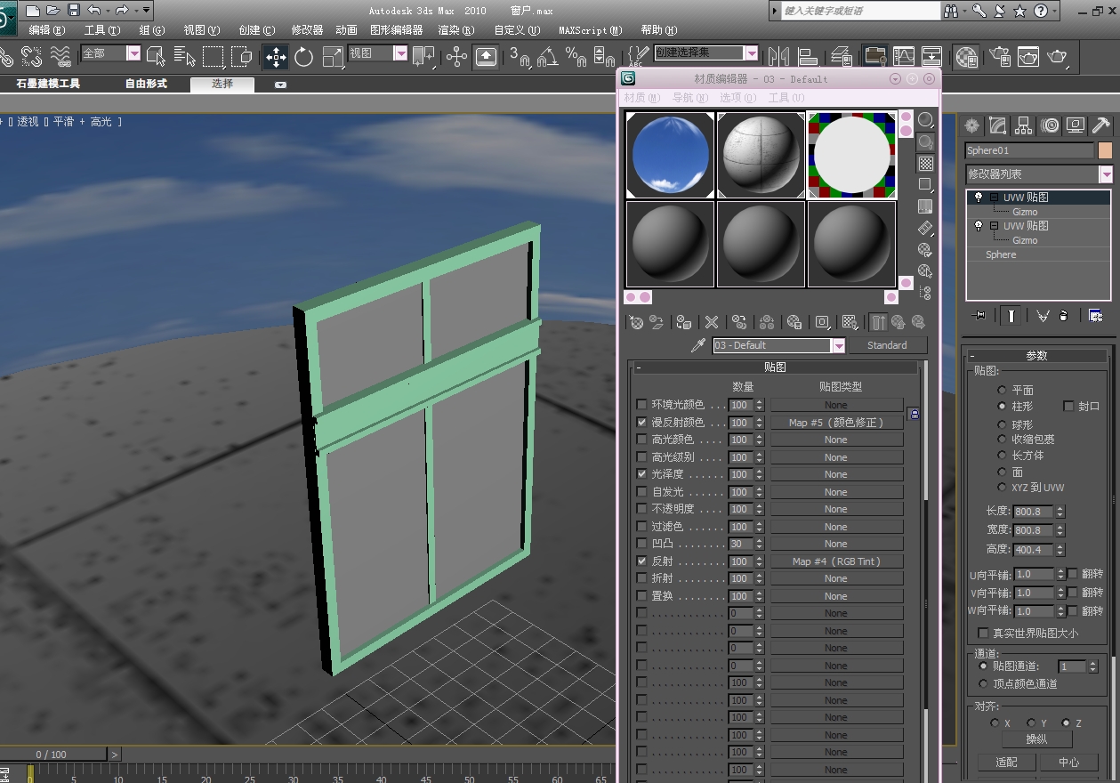1120x783 pixels.
Task: Click the Standard material type button
Action: (x=888, y=345)
